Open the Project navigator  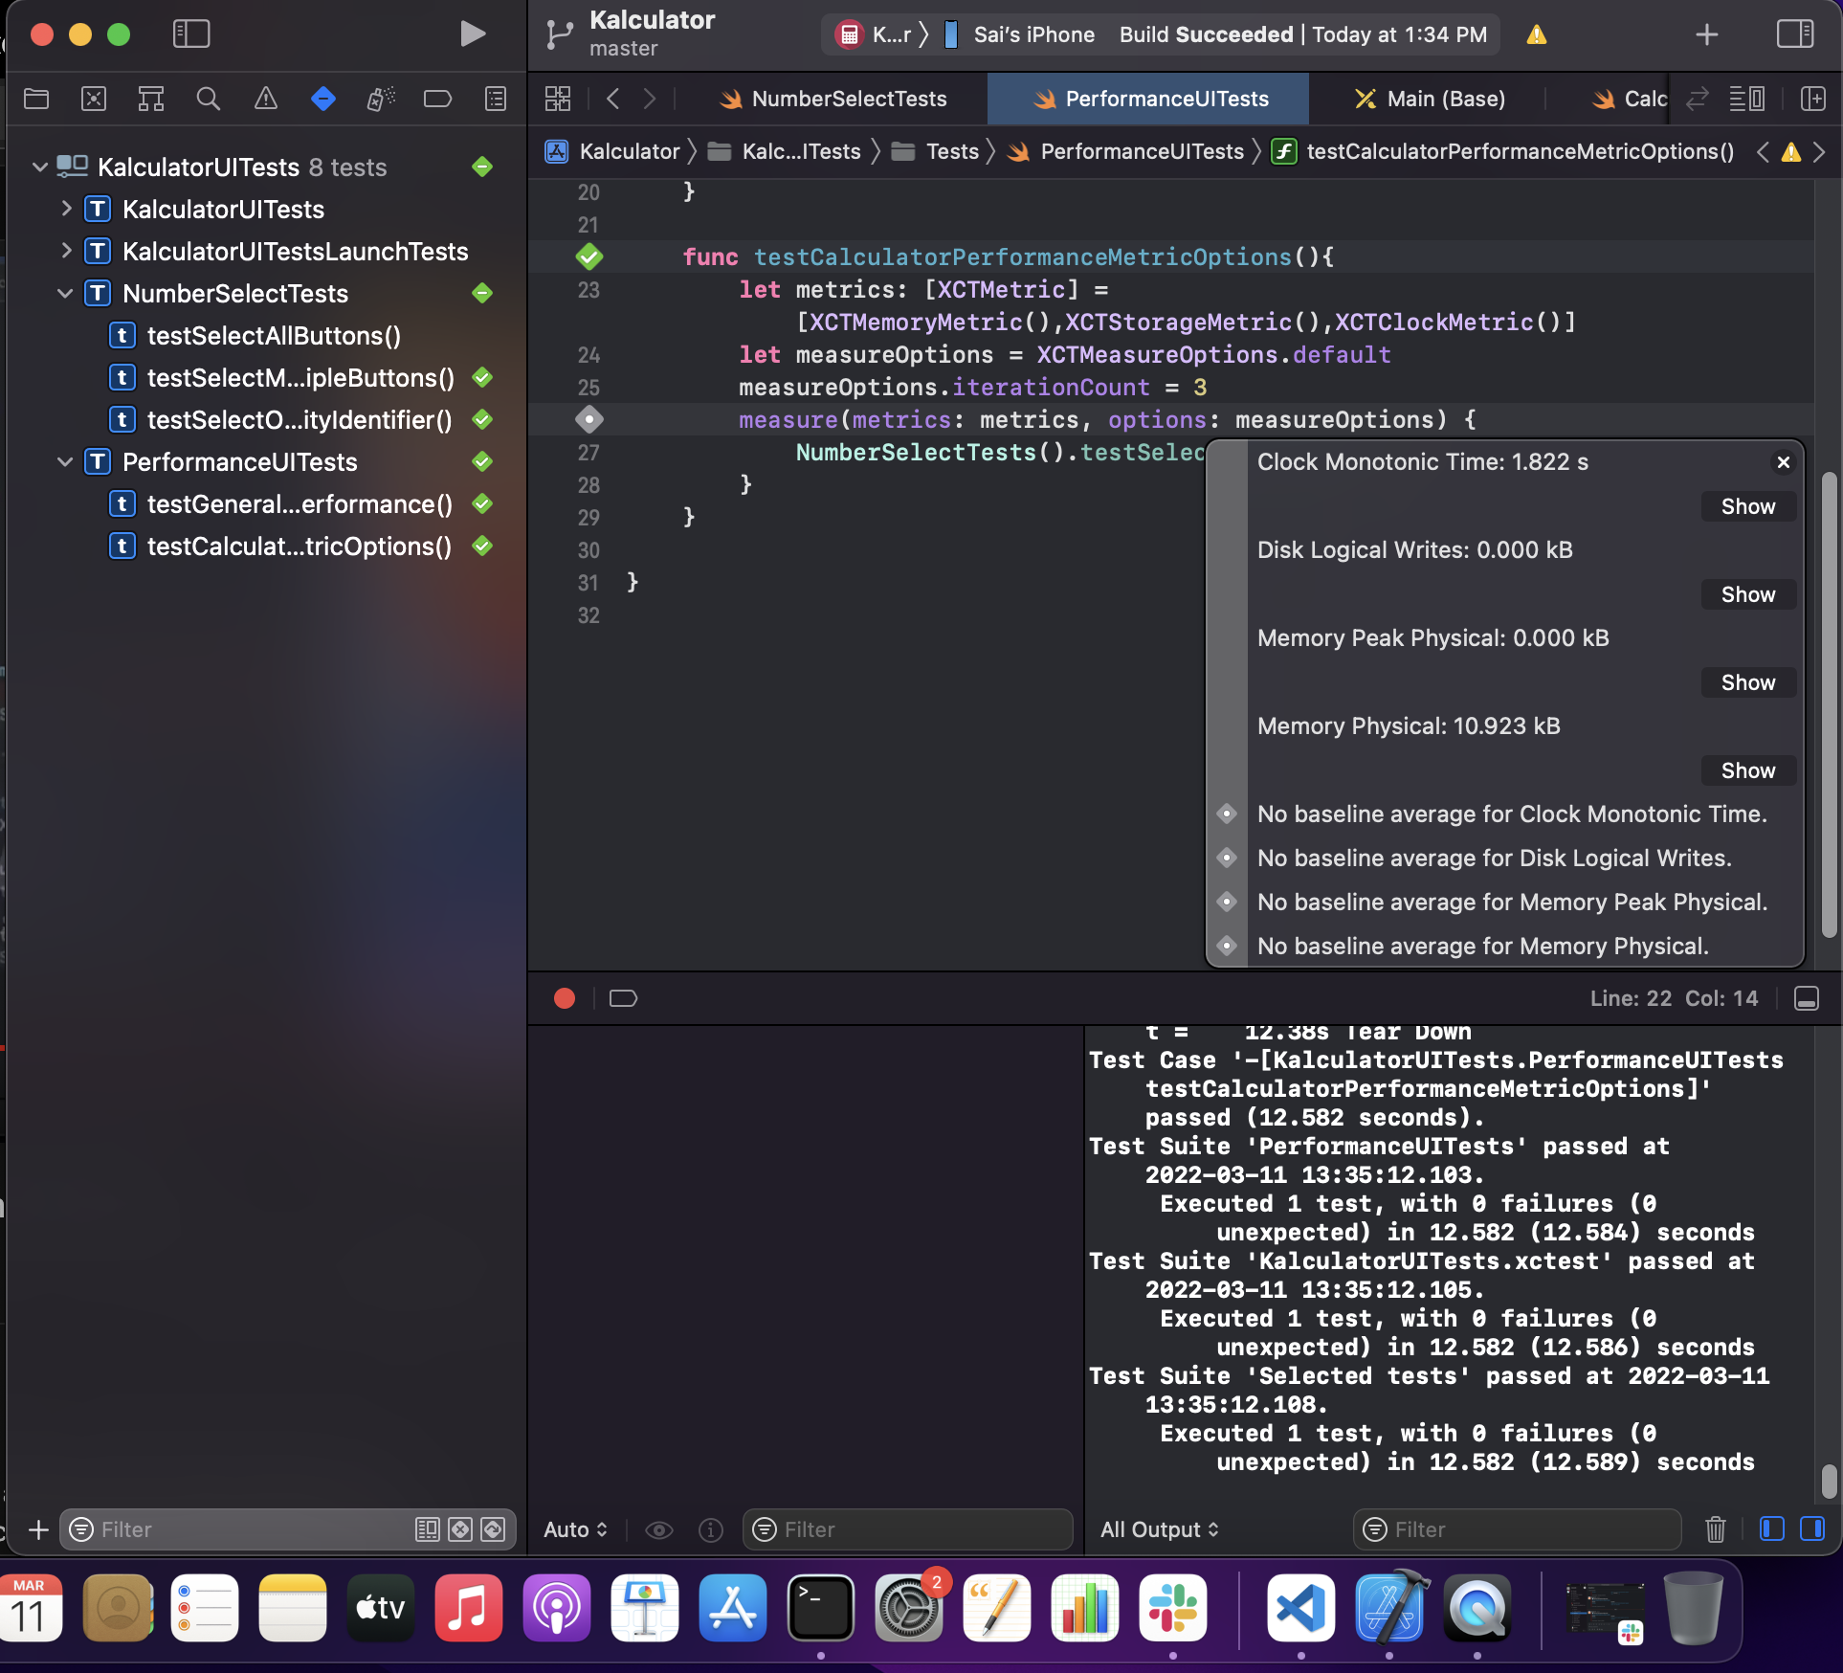coord(36,99)
